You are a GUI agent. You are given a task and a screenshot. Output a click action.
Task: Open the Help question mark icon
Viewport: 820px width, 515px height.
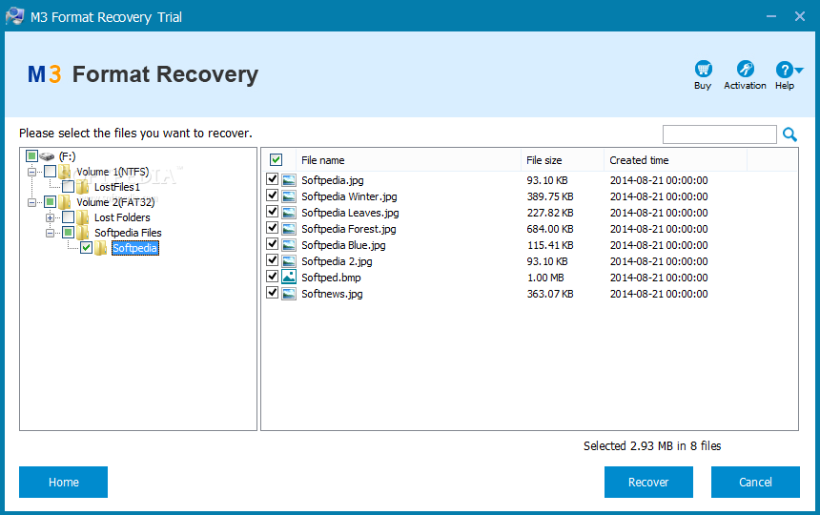[784, 69]
